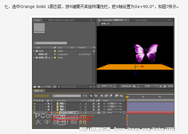Click the Interpret Footage icon in Project panel
Viewport: 188px width, 134px height.
(x=35, y=87)
